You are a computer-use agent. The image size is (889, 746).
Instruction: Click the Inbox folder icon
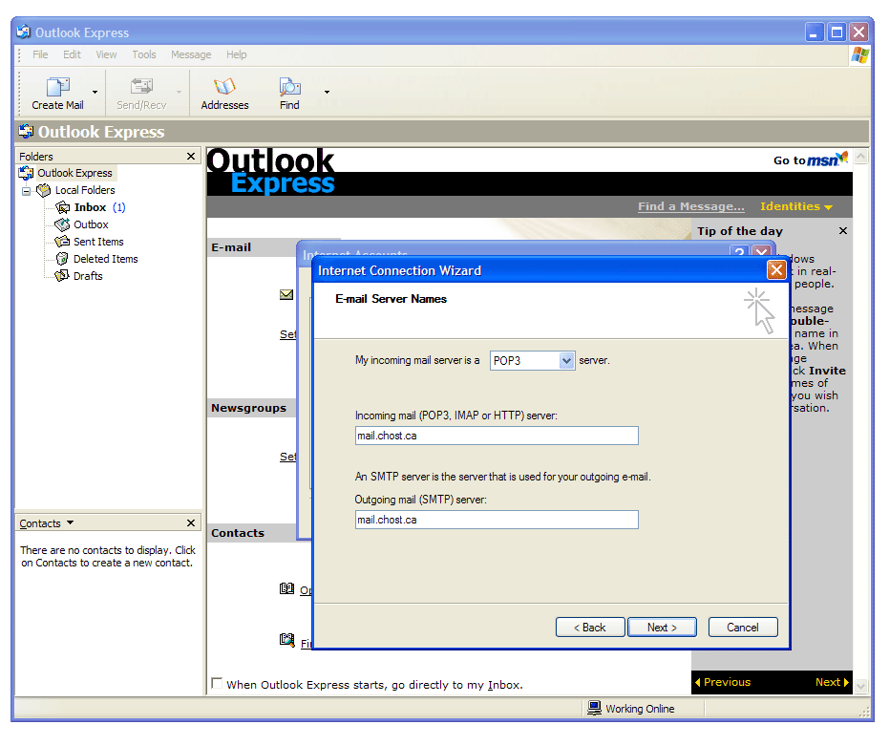(x=62, y=207)
